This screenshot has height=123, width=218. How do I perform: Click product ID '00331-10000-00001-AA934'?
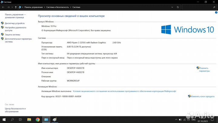[68, 96]
